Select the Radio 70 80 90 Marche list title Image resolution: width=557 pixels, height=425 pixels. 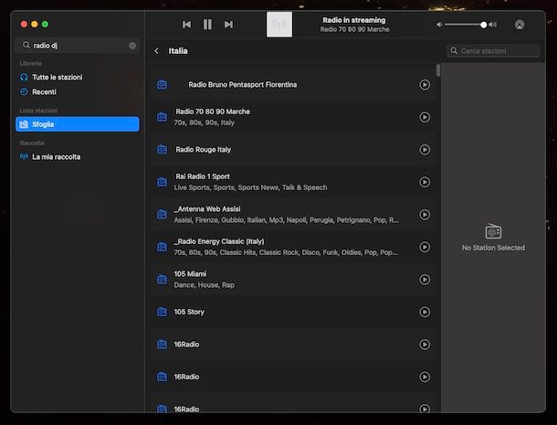213,112
